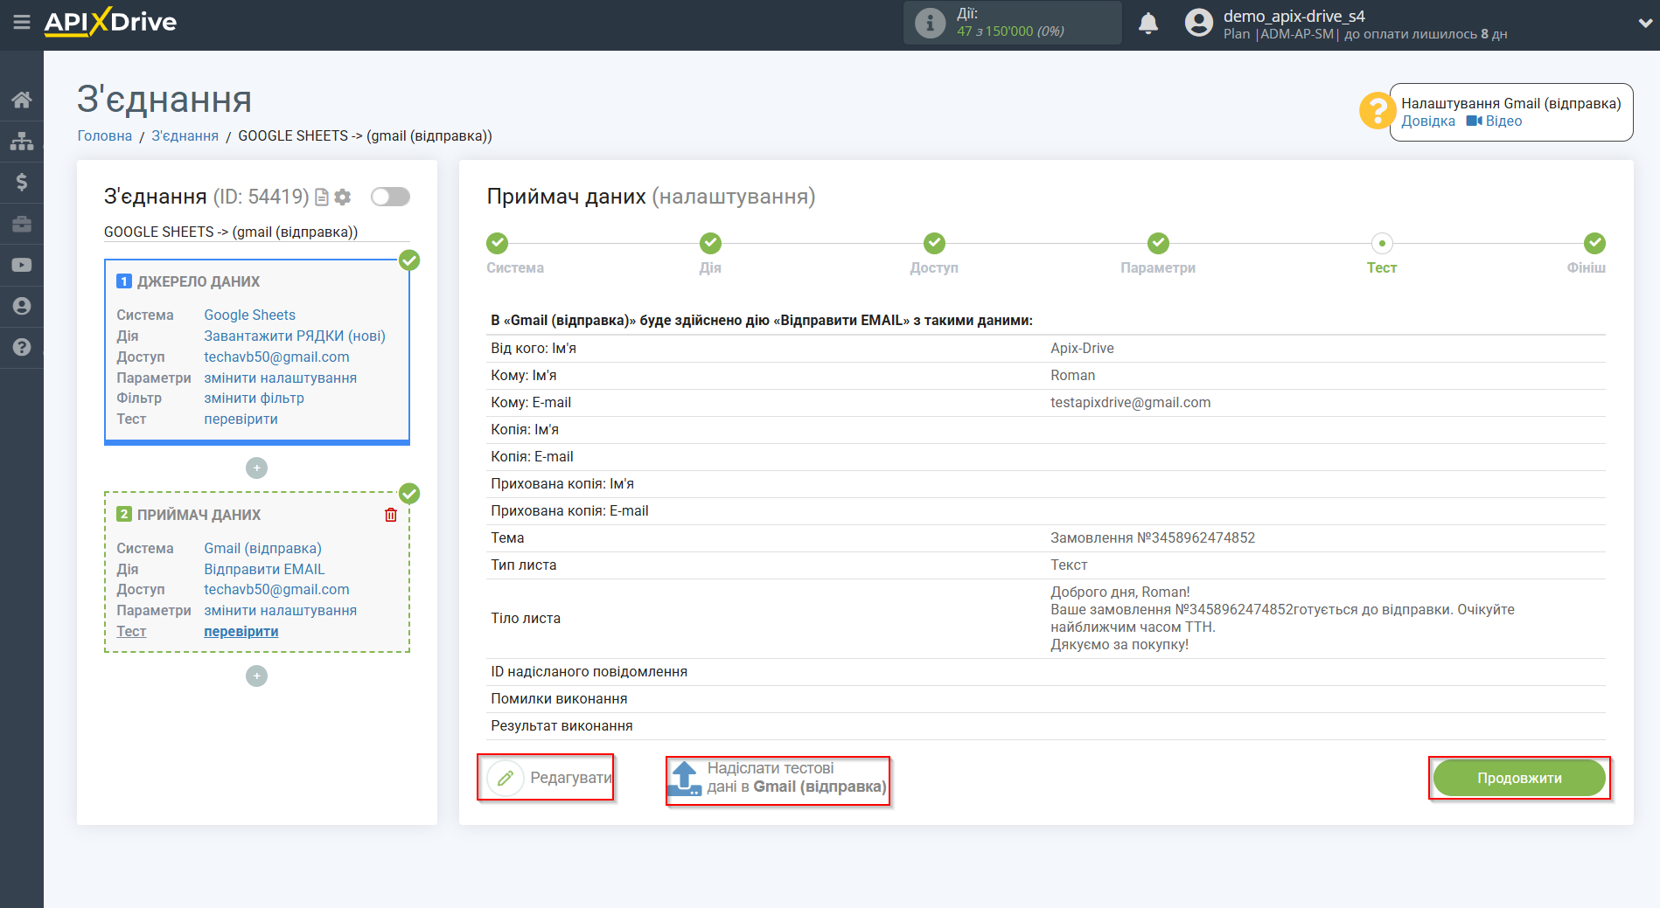Go to Фініш wizard step

tap(1594, 243)
